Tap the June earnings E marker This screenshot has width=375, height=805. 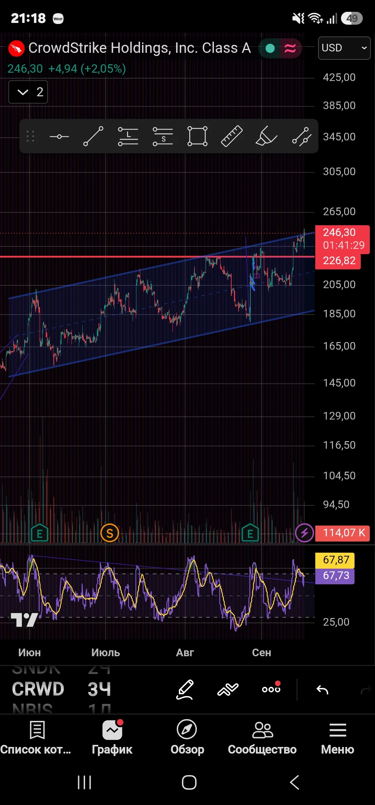click(40, 533)
